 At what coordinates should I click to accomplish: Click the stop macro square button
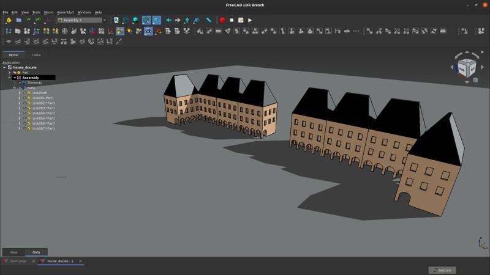click(x=232, y=20)
